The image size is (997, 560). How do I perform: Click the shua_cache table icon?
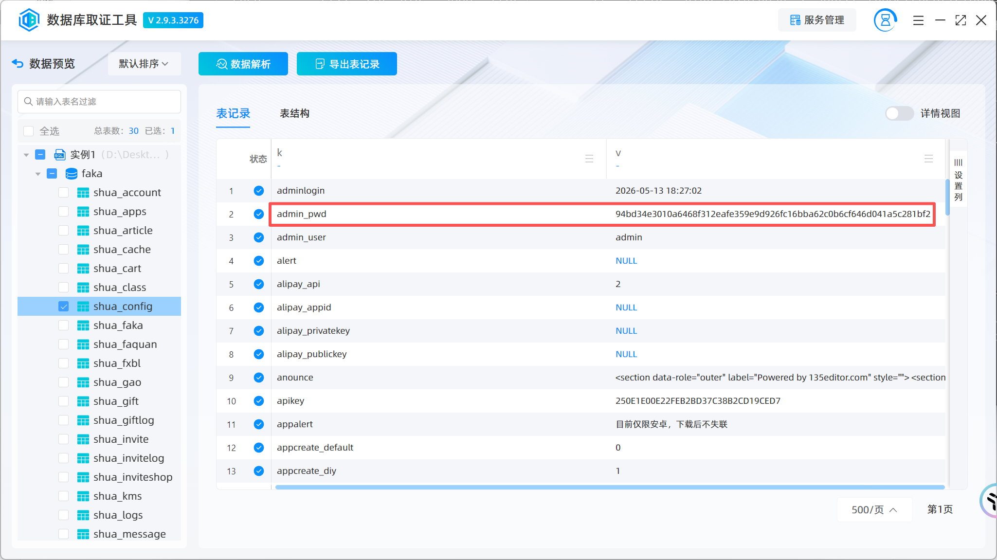[x=83, y=250]
